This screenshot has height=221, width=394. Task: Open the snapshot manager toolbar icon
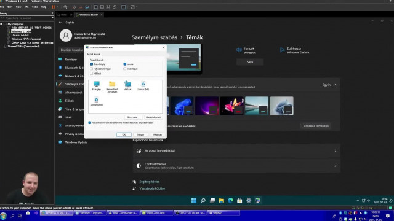click(x=87, y=7)
